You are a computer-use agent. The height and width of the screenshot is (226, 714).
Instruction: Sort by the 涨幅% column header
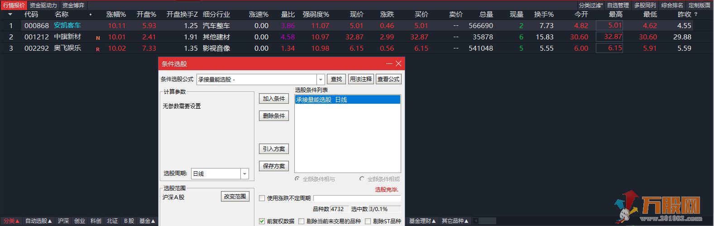tap(116, 14)
